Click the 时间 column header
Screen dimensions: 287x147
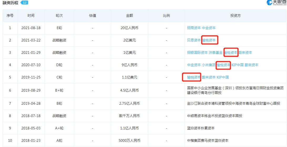[x=31, y=16]
